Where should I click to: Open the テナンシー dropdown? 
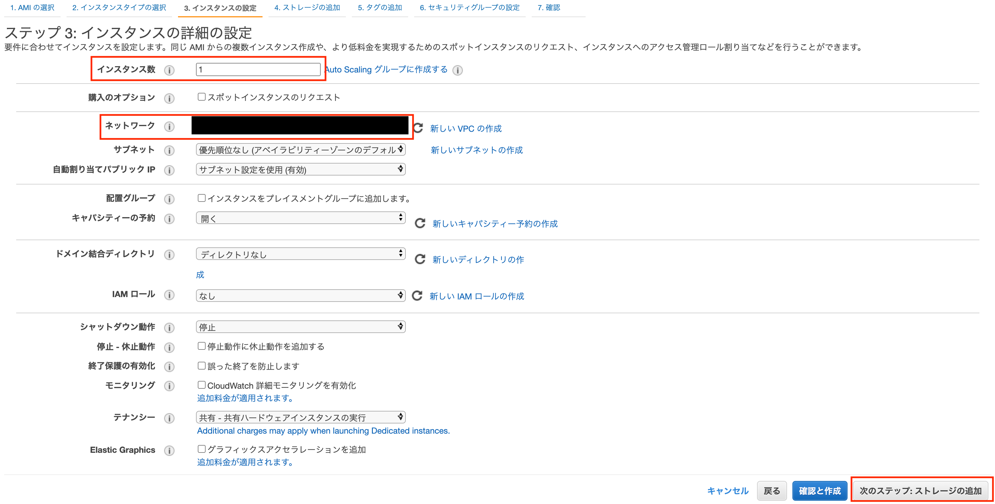click(301, 417)
